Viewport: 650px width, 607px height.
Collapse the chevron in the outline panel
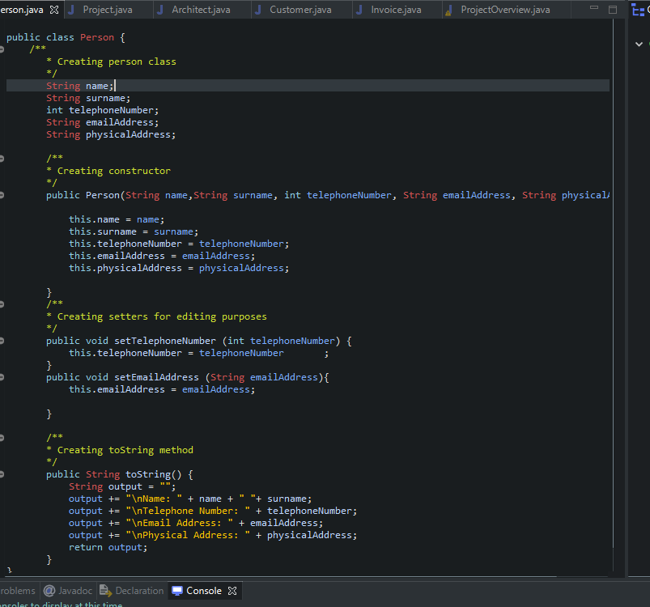tap(639, 44)
